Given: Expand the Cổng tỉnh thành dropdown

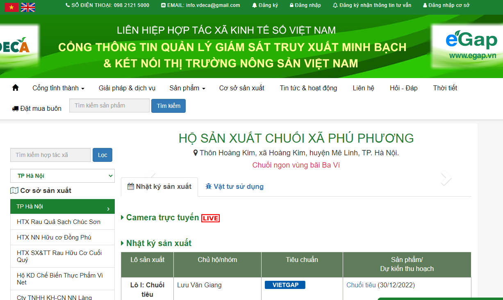Looking at the screenshot, I should click(x=58, y=88).
